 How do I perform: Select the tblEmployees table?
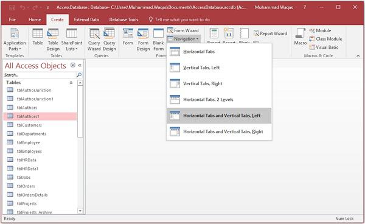40,152
